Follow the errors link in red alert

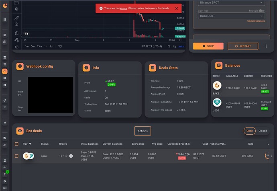[124, 8]
